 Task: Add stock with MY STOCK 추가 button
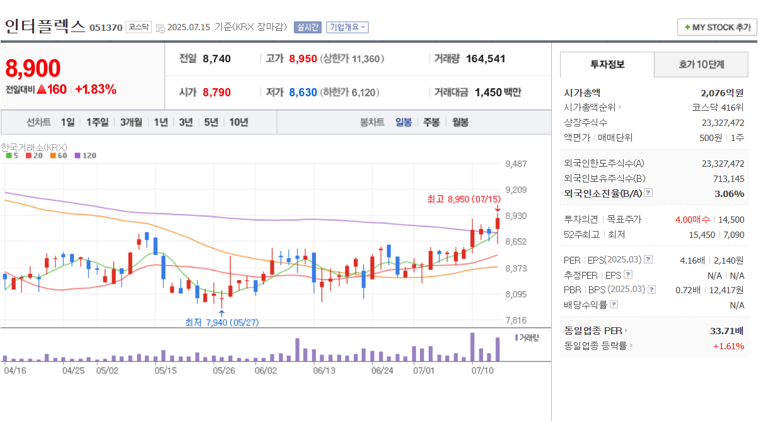click(717, 27)
